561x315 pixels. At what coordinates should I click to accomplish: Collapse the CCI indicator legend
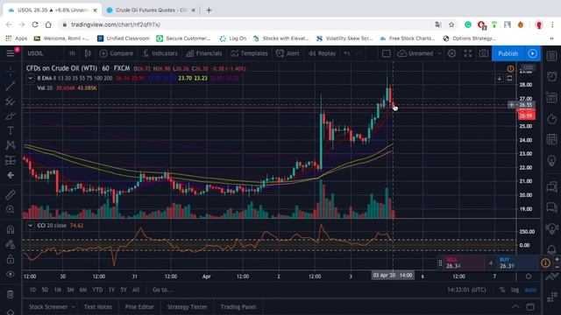30,226
